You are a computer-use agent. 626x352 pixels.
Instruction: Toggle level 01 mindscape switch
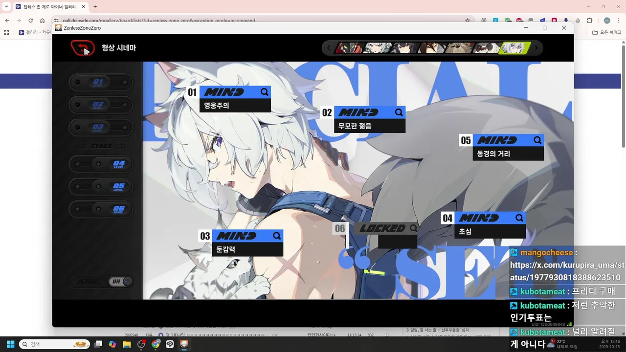tap(101, 82)
